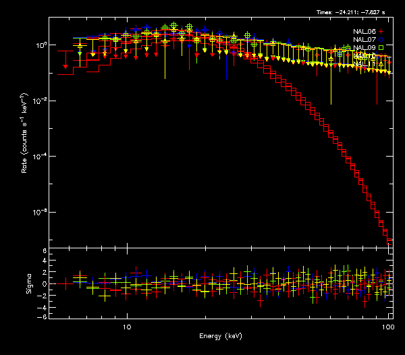Click the 10⁻⁴ tick label on rate axis
405x355 pixels.
click(39, 156)
